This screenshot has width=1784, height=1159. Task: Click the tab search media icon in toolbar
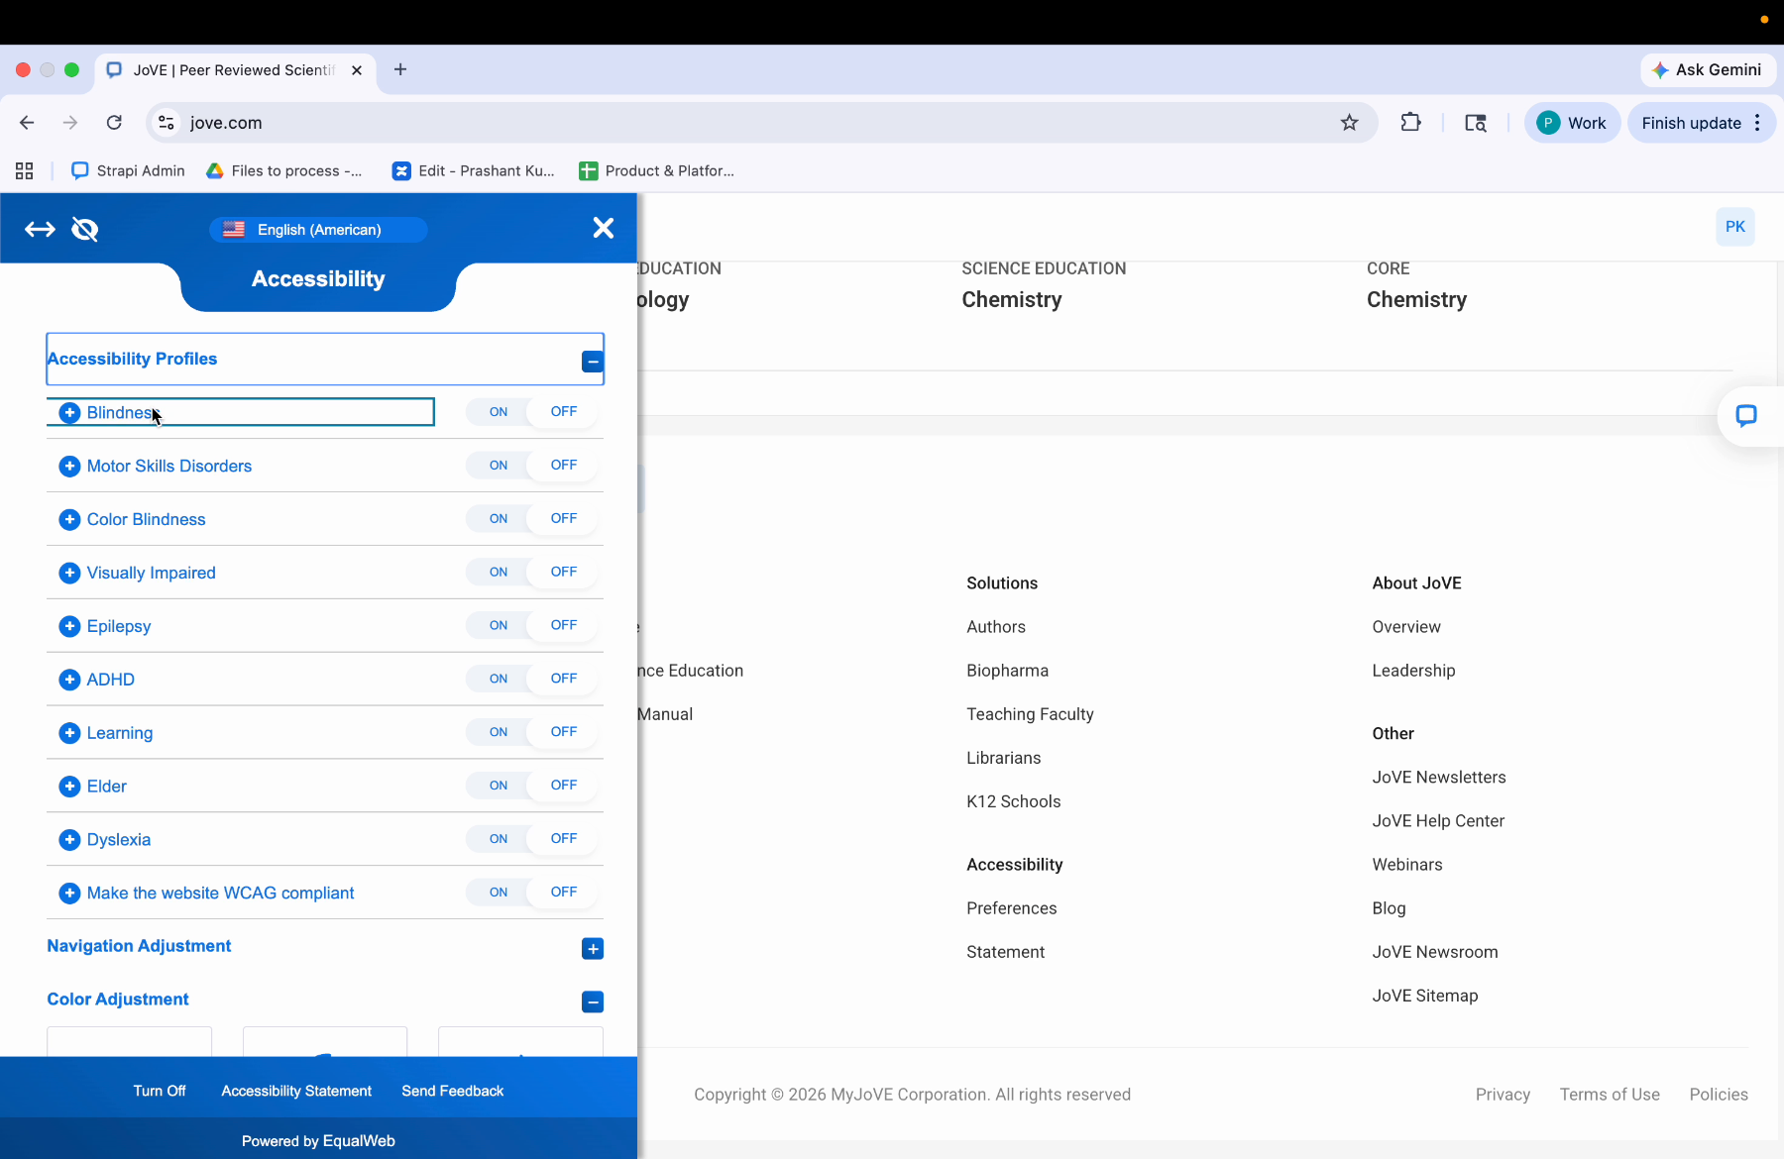[x=1476, y=123]
